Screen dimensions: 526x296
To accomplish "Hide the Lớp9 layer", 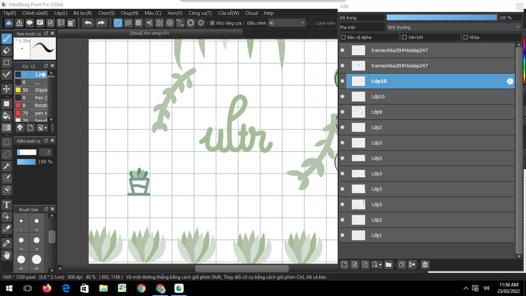I will (343, 112).
